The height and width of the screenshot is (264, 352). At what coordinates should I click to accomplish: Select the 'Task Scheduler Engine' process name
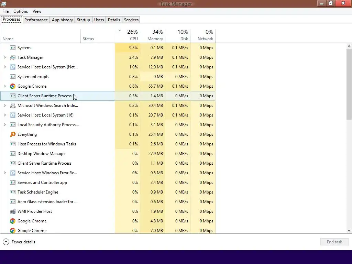click(38, 192)
